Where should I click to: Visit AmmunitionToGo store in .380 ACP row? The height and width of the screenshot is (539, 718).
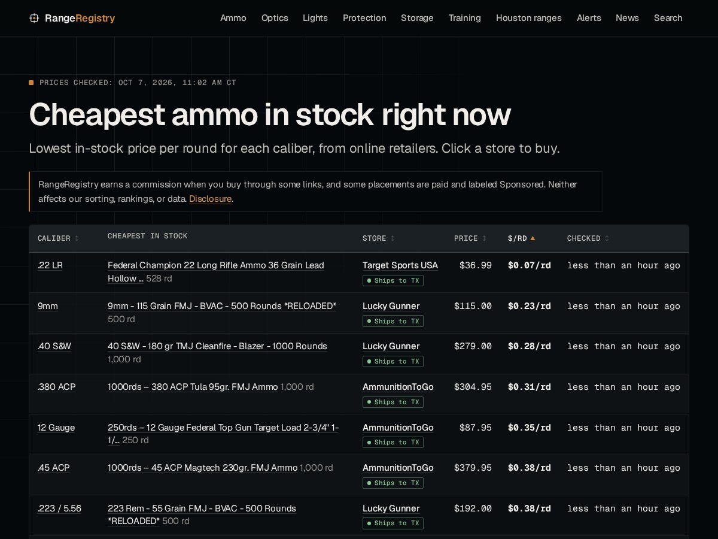coord(398,387)
